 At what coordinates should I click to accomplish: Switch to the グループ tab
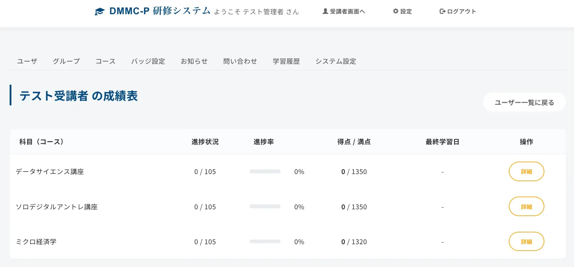coord(66,61)
